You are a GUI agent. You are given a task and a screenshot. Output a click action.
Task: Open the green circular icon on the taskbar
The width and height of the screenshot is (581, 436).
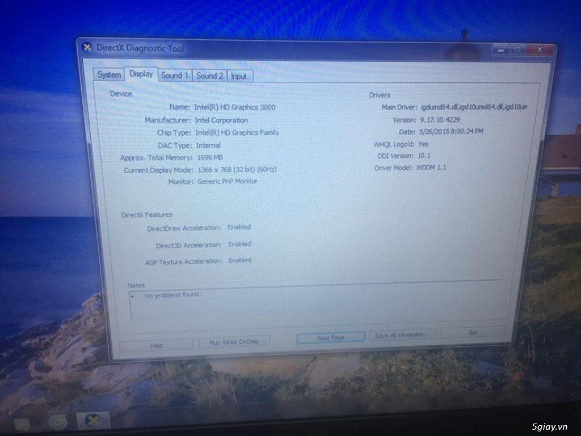(58, 422)
